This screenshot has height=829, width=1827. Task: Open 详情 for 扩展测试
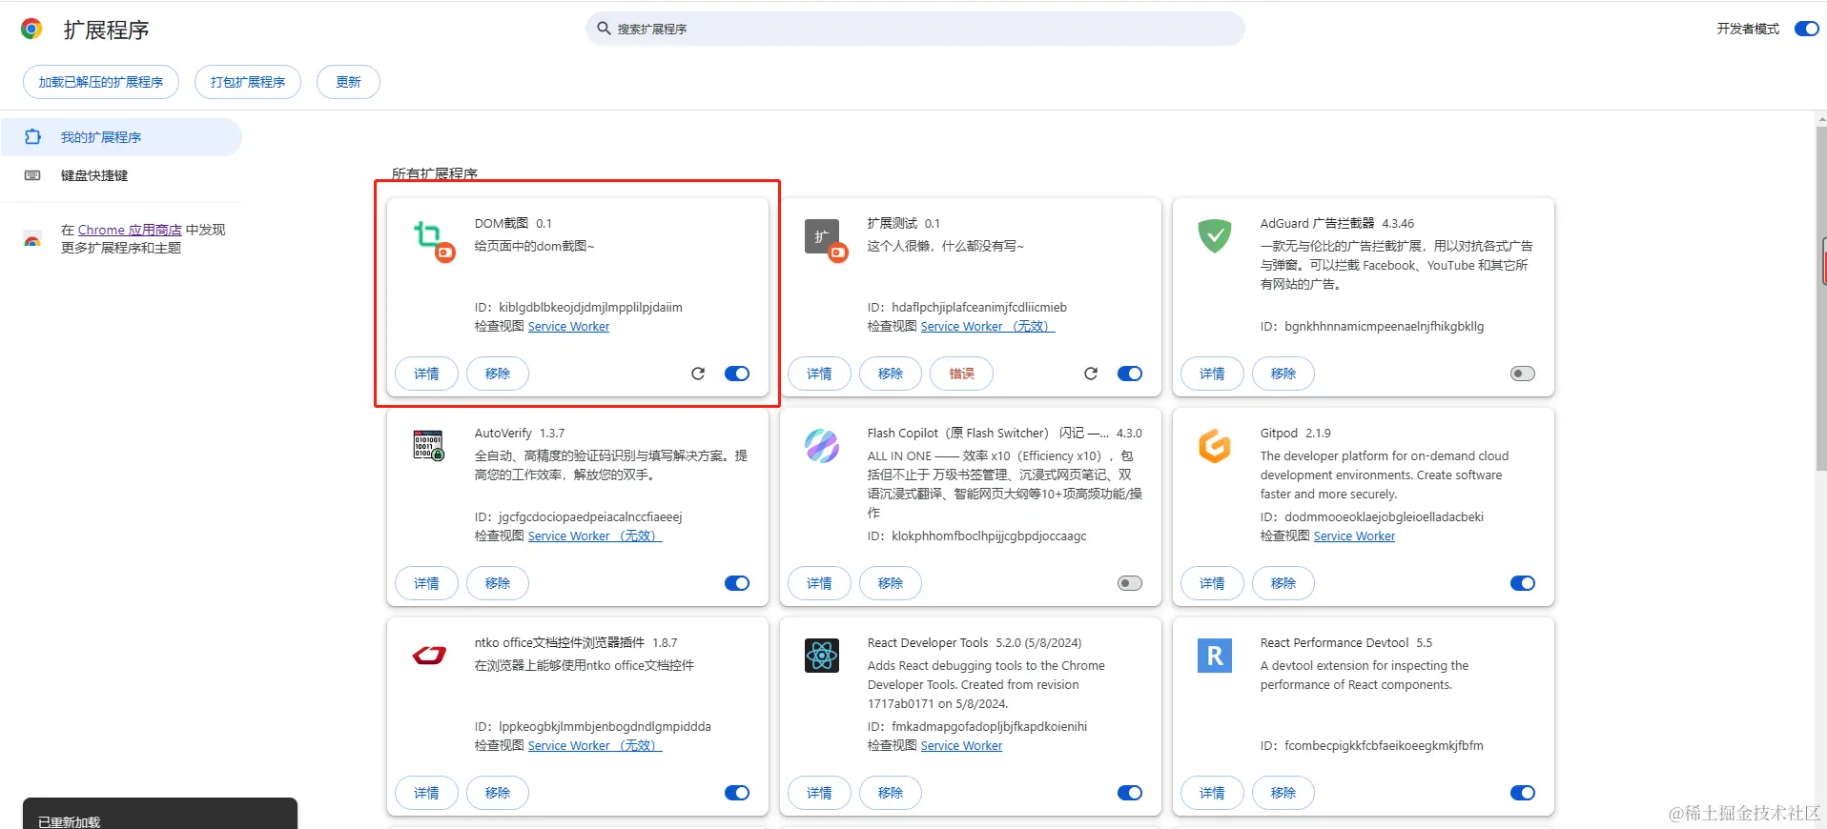(819, 374)
